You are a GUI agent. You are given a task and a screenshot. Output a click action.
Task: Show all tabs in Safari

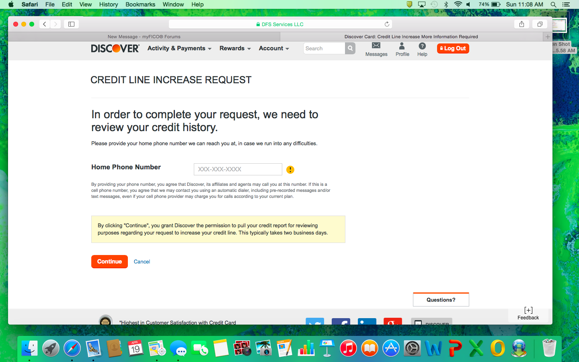540,24
